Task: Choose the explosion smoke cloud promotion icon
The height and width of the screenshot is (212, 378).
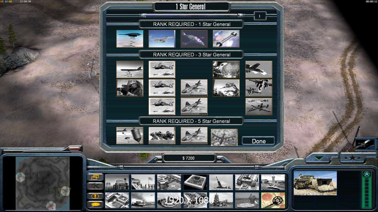Action: [162, 136]
